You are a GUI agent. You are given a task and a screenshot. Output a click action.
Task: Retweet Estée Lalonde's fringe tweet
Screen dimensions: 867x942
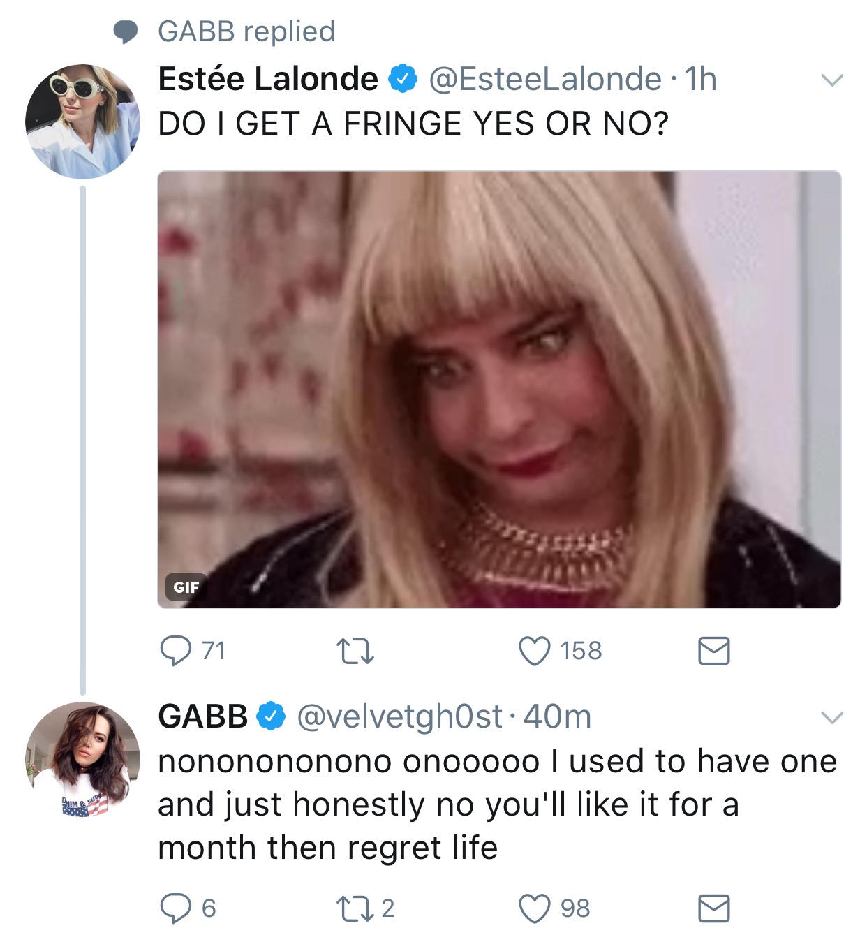coord(355,652)
